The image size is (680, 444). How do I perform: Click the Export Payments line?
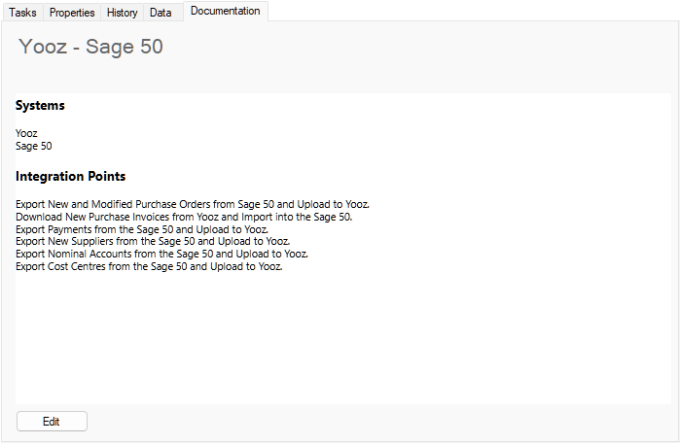tap(142, 229)
